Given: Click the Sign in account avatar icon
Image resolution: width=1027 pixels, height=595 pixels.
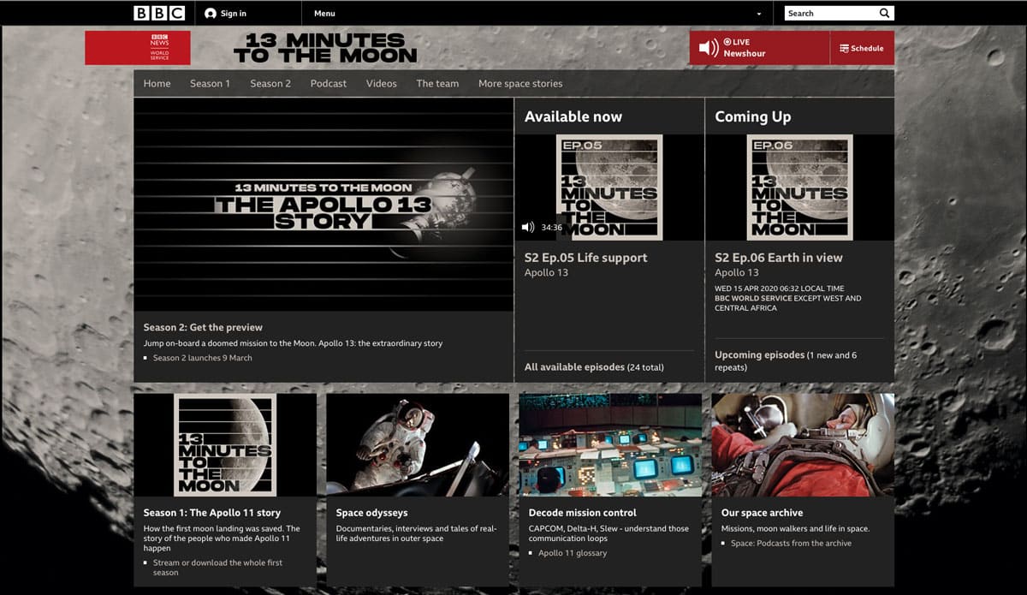Looking at the screenshot, I should 211,13.
